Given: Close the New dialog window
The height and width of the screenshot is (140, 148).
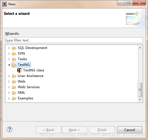Looking at the screenshot, I should pos(139,3).
